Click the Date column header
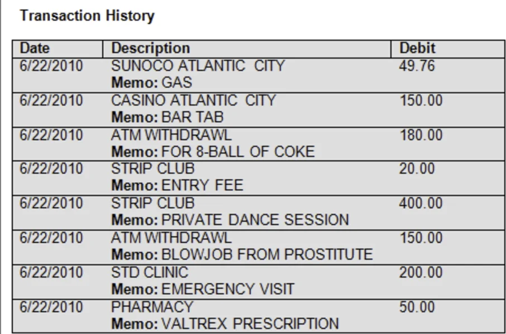This screenshot has height=334, width=506. [x=35, y=49]
